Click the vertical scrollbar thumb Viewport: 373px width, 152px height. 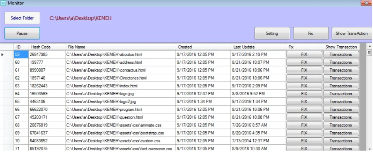point(370,52)
